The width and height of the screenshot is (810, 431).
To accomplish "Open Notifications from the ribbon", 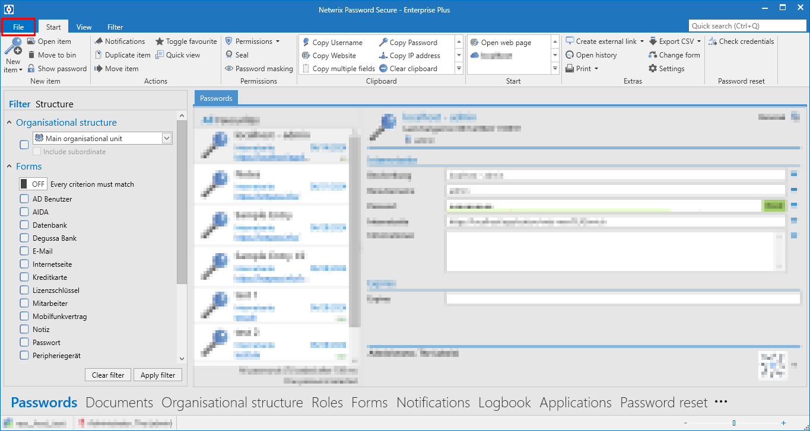I will click(120, 41).
